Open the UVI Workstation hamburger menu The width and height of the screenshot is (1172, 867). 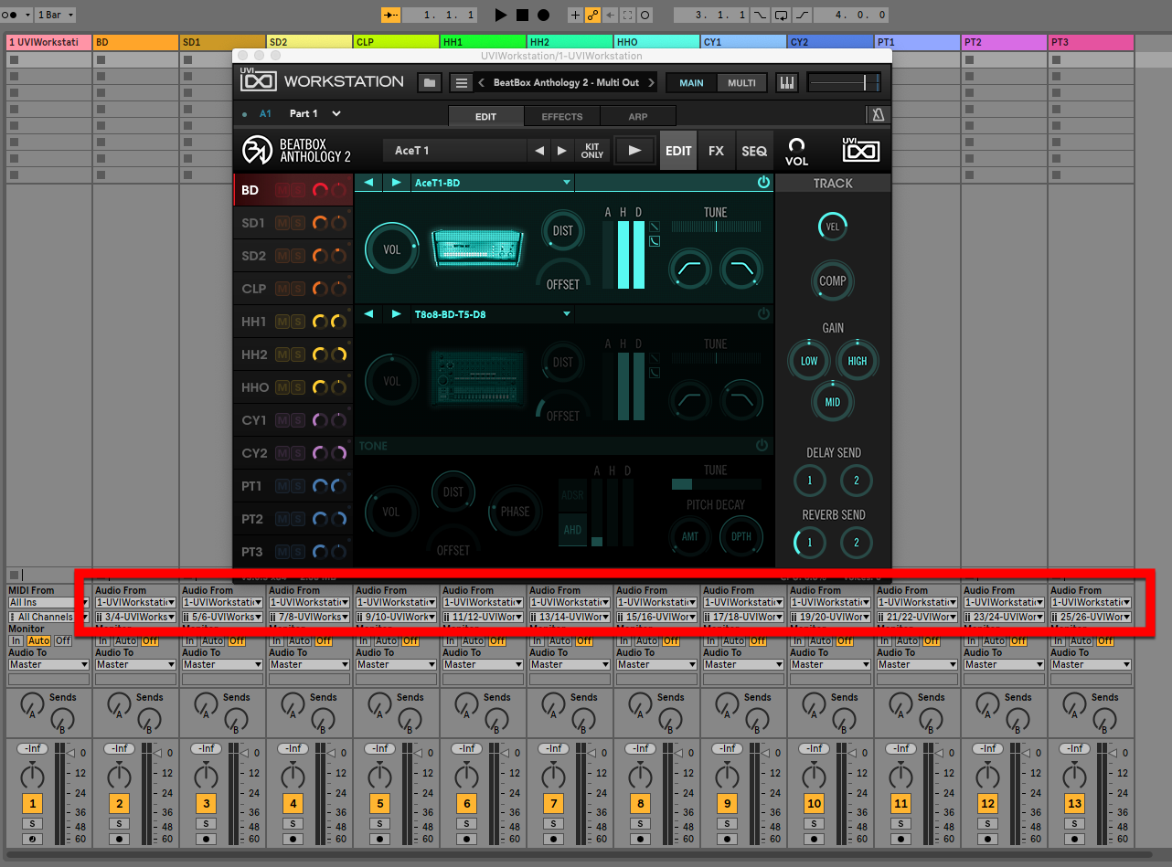point(462,82)
